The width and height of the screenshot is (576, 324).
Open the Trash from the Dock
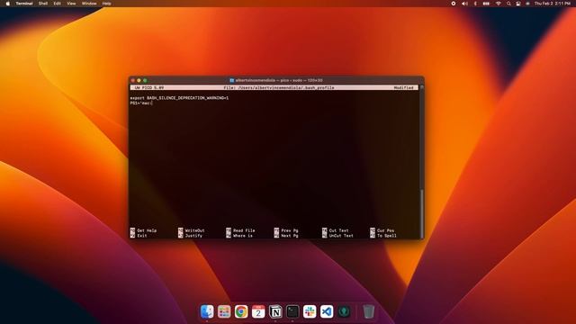point(368,311)
